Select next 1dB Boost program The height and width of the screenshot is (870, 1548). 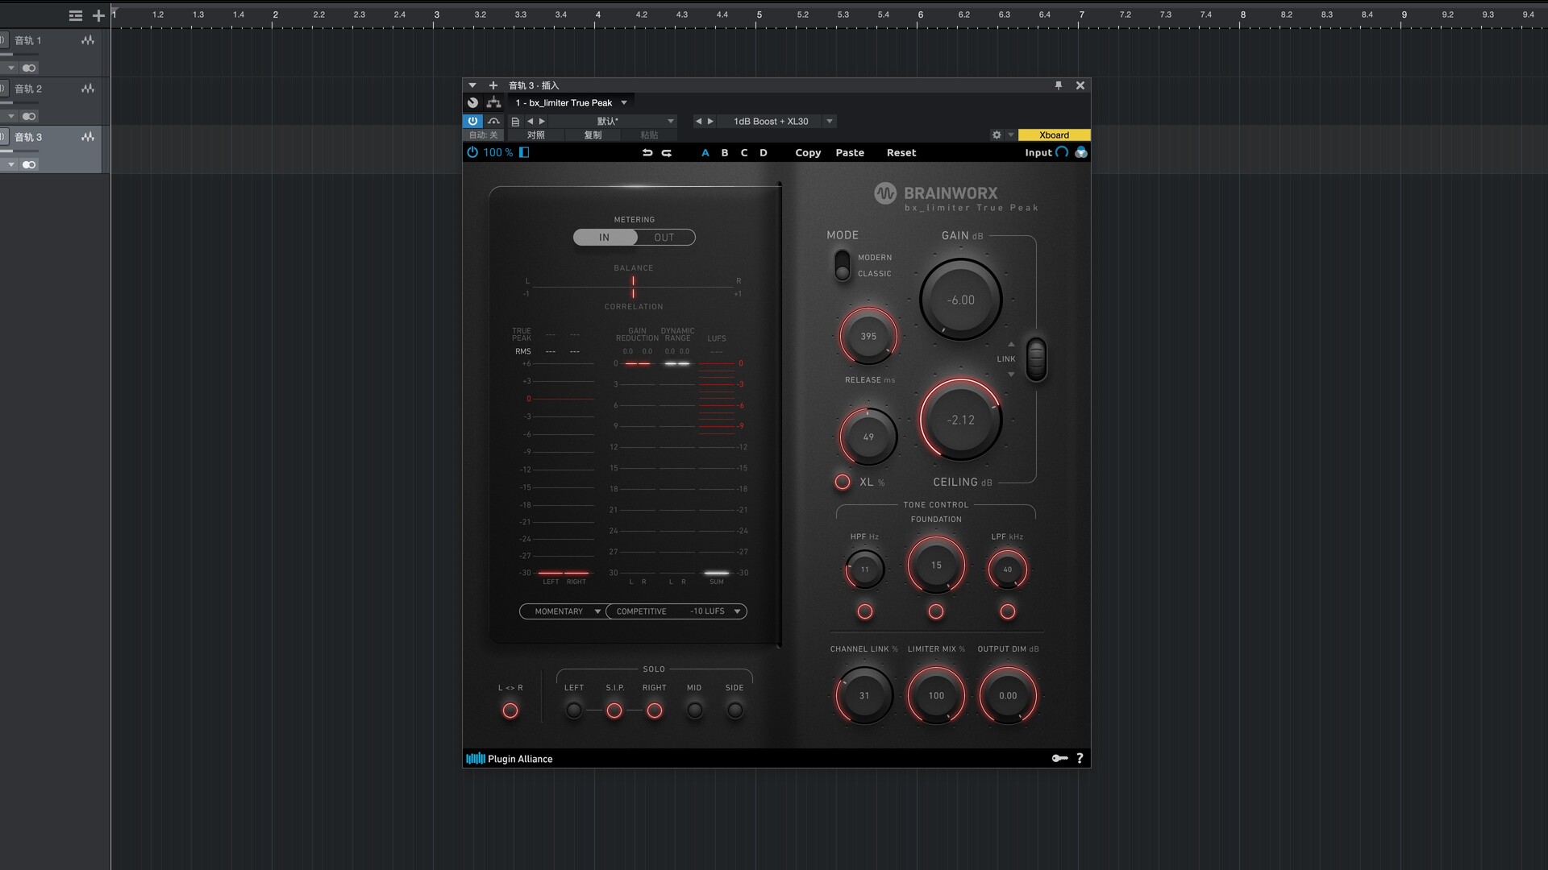pos(710,122)
